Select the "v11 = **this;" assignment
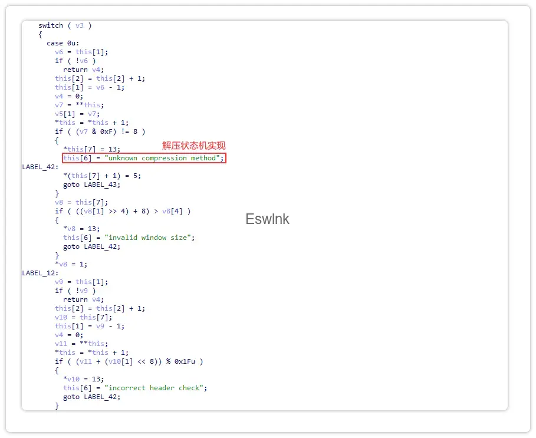The height and width of the screenshot is (438, 536). point(81,344)
